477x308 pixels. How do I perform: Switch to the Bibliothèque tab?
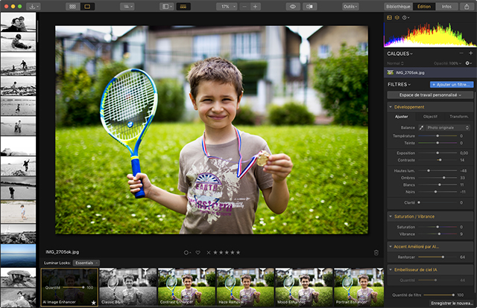[x=397, y=6]
